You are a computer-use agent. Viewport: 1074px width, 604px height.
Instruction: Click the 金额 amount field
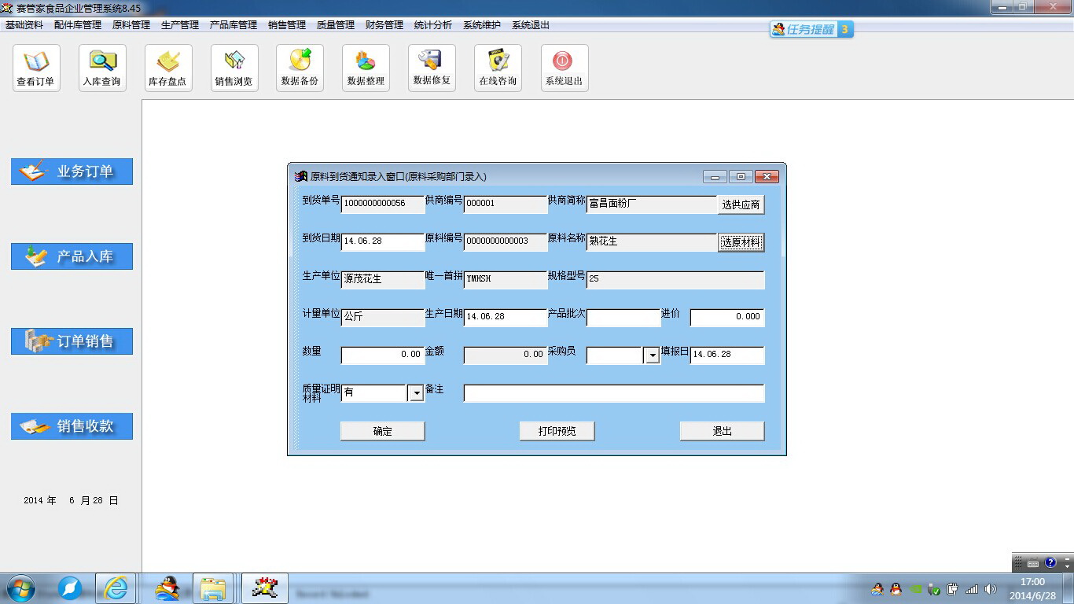tap(506, 355)
